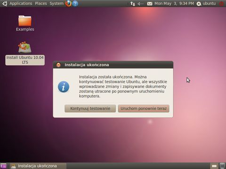Close the Instalacja ukończona dialog
226x169 pixels.
[x=58, y=65]
